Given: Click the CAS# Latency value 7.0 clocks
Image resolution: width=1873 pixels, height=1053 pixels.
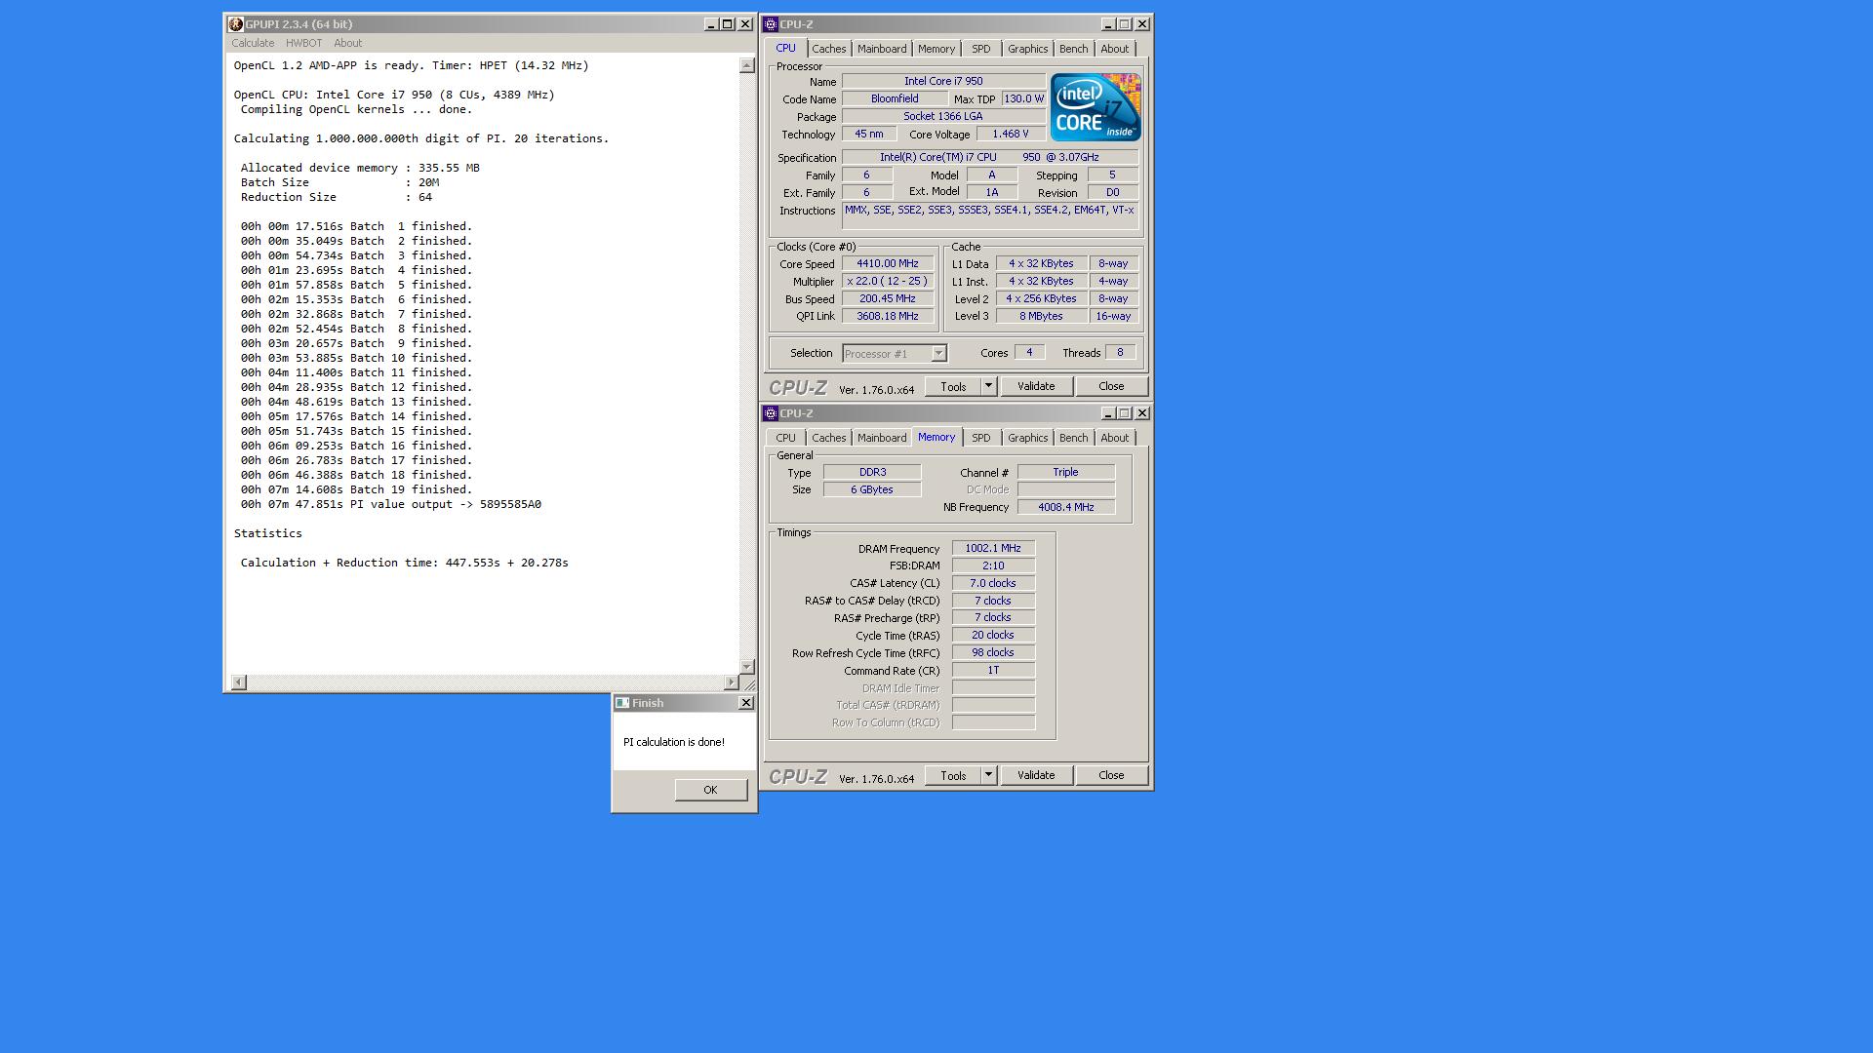Looking at the screenshot, I should pos(993,583).
